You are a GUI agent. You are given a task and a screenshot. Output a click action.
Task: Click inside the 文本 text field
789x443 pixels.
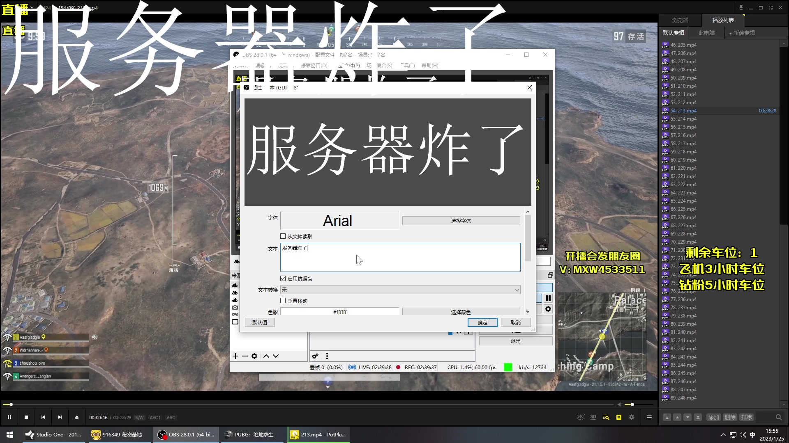[x=400, y=257]
